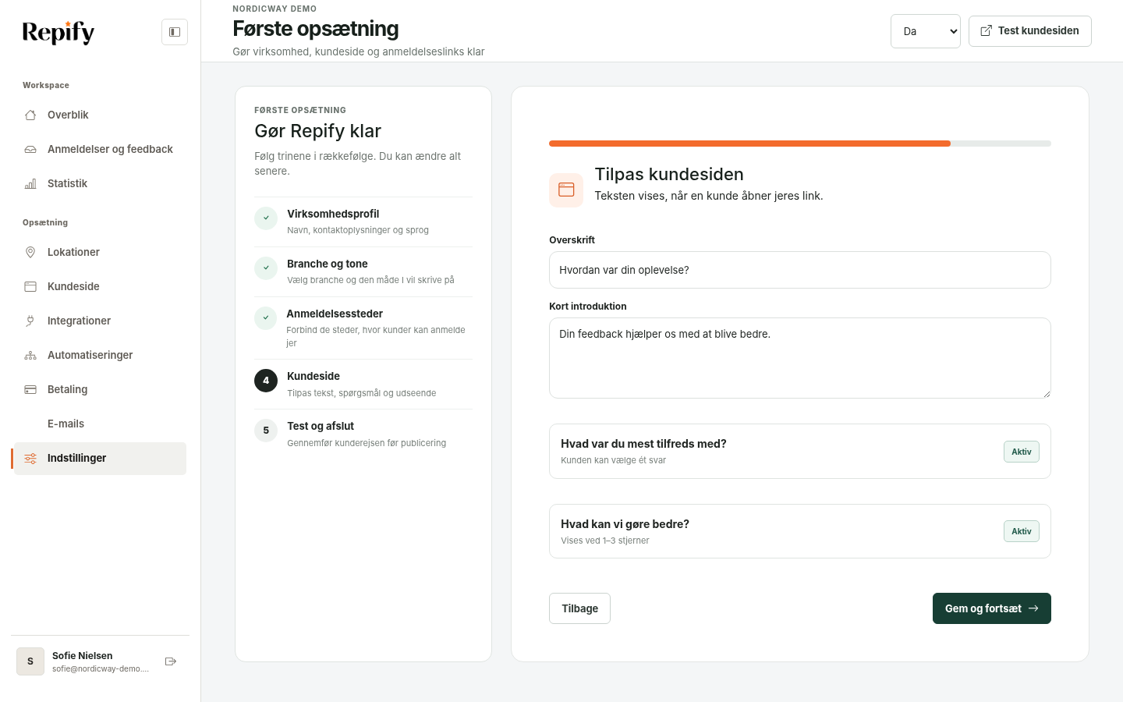
Task: Open Betaling in the sidebar
Action: pos(100,389)
